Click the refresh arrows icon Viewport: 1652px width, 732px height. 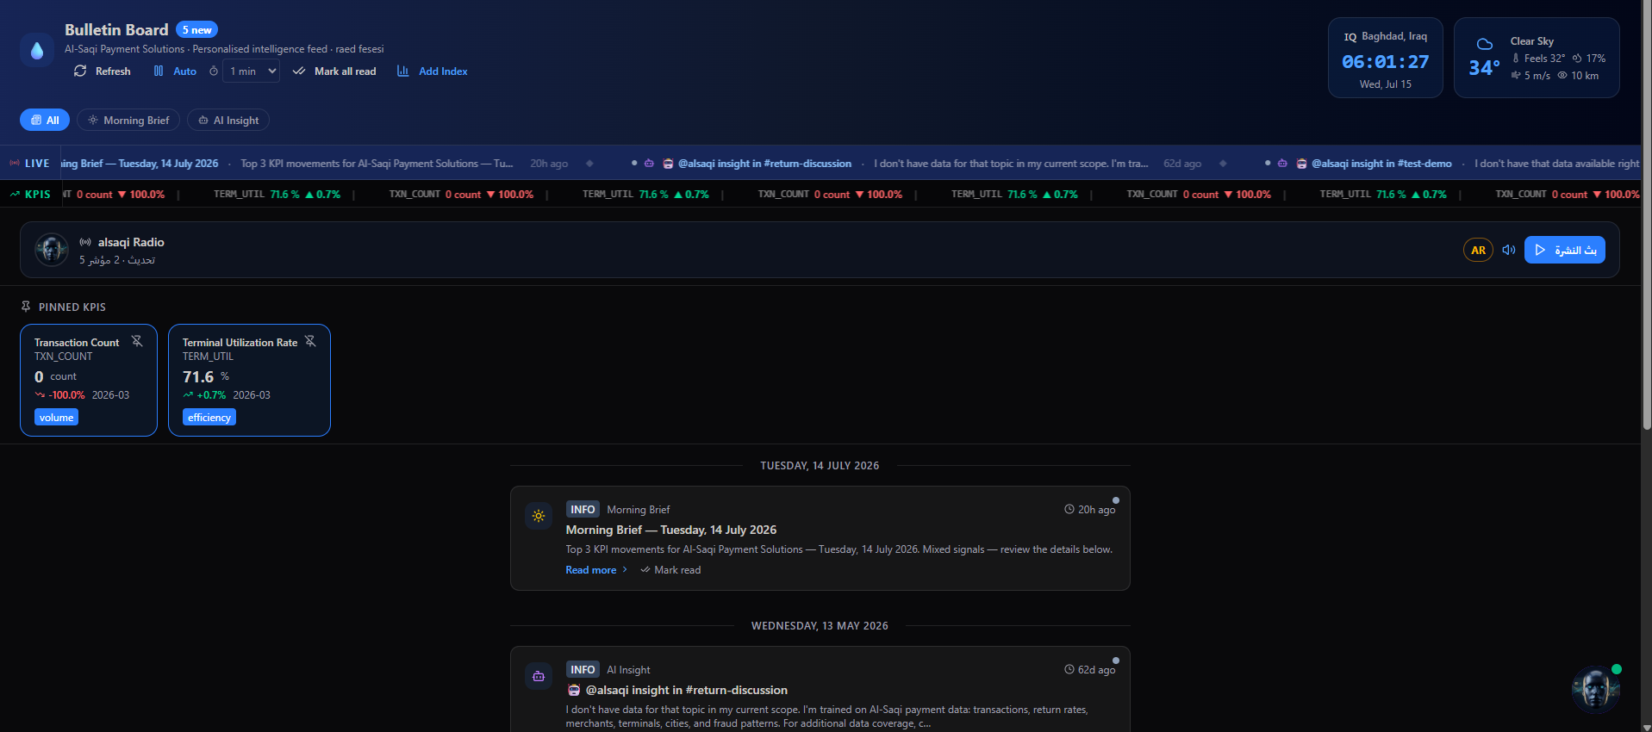80,71
